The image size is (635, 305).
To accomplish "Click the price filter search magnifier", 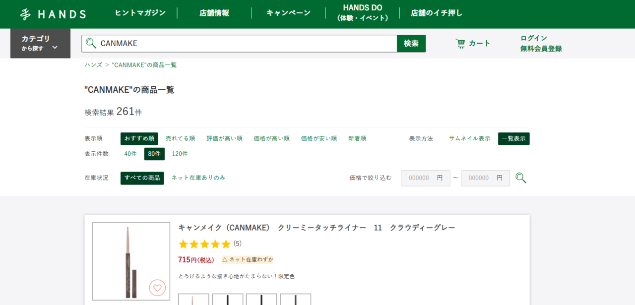I will tap(520, 178).
